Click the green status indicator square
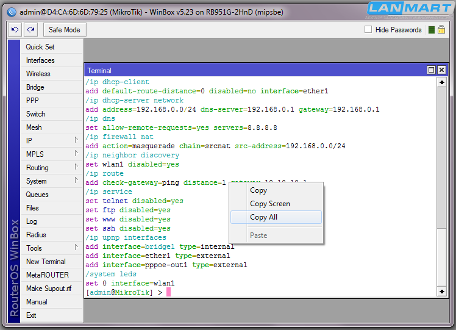This screenshot has height=330, width=456. [432, 30]
